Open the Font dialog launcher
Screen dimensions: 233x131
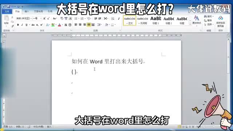coord(71,31)
